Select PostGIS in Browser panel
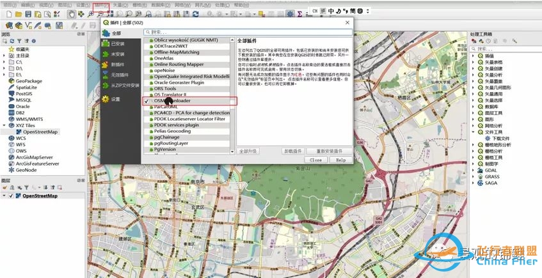The image size is (542, 278). tap(23, 93)
